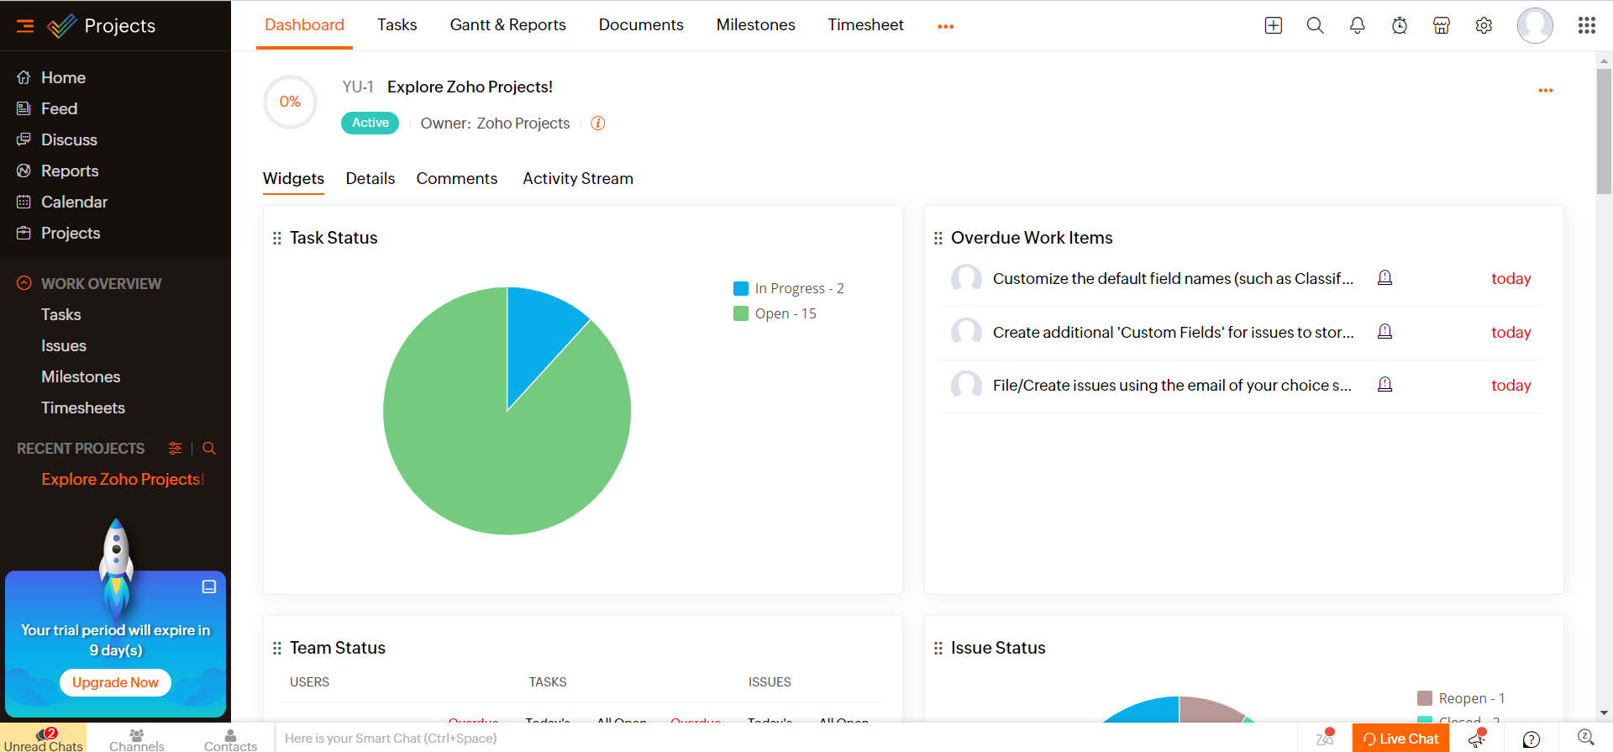
Task: Click the Upgrade Now button
Action: (x=115, y=682)
